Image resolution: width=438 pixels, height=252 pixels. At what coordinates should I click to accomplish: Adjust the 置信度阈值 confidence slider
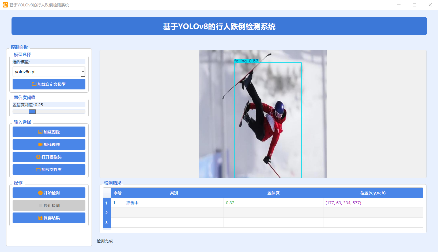coord(32,112)
